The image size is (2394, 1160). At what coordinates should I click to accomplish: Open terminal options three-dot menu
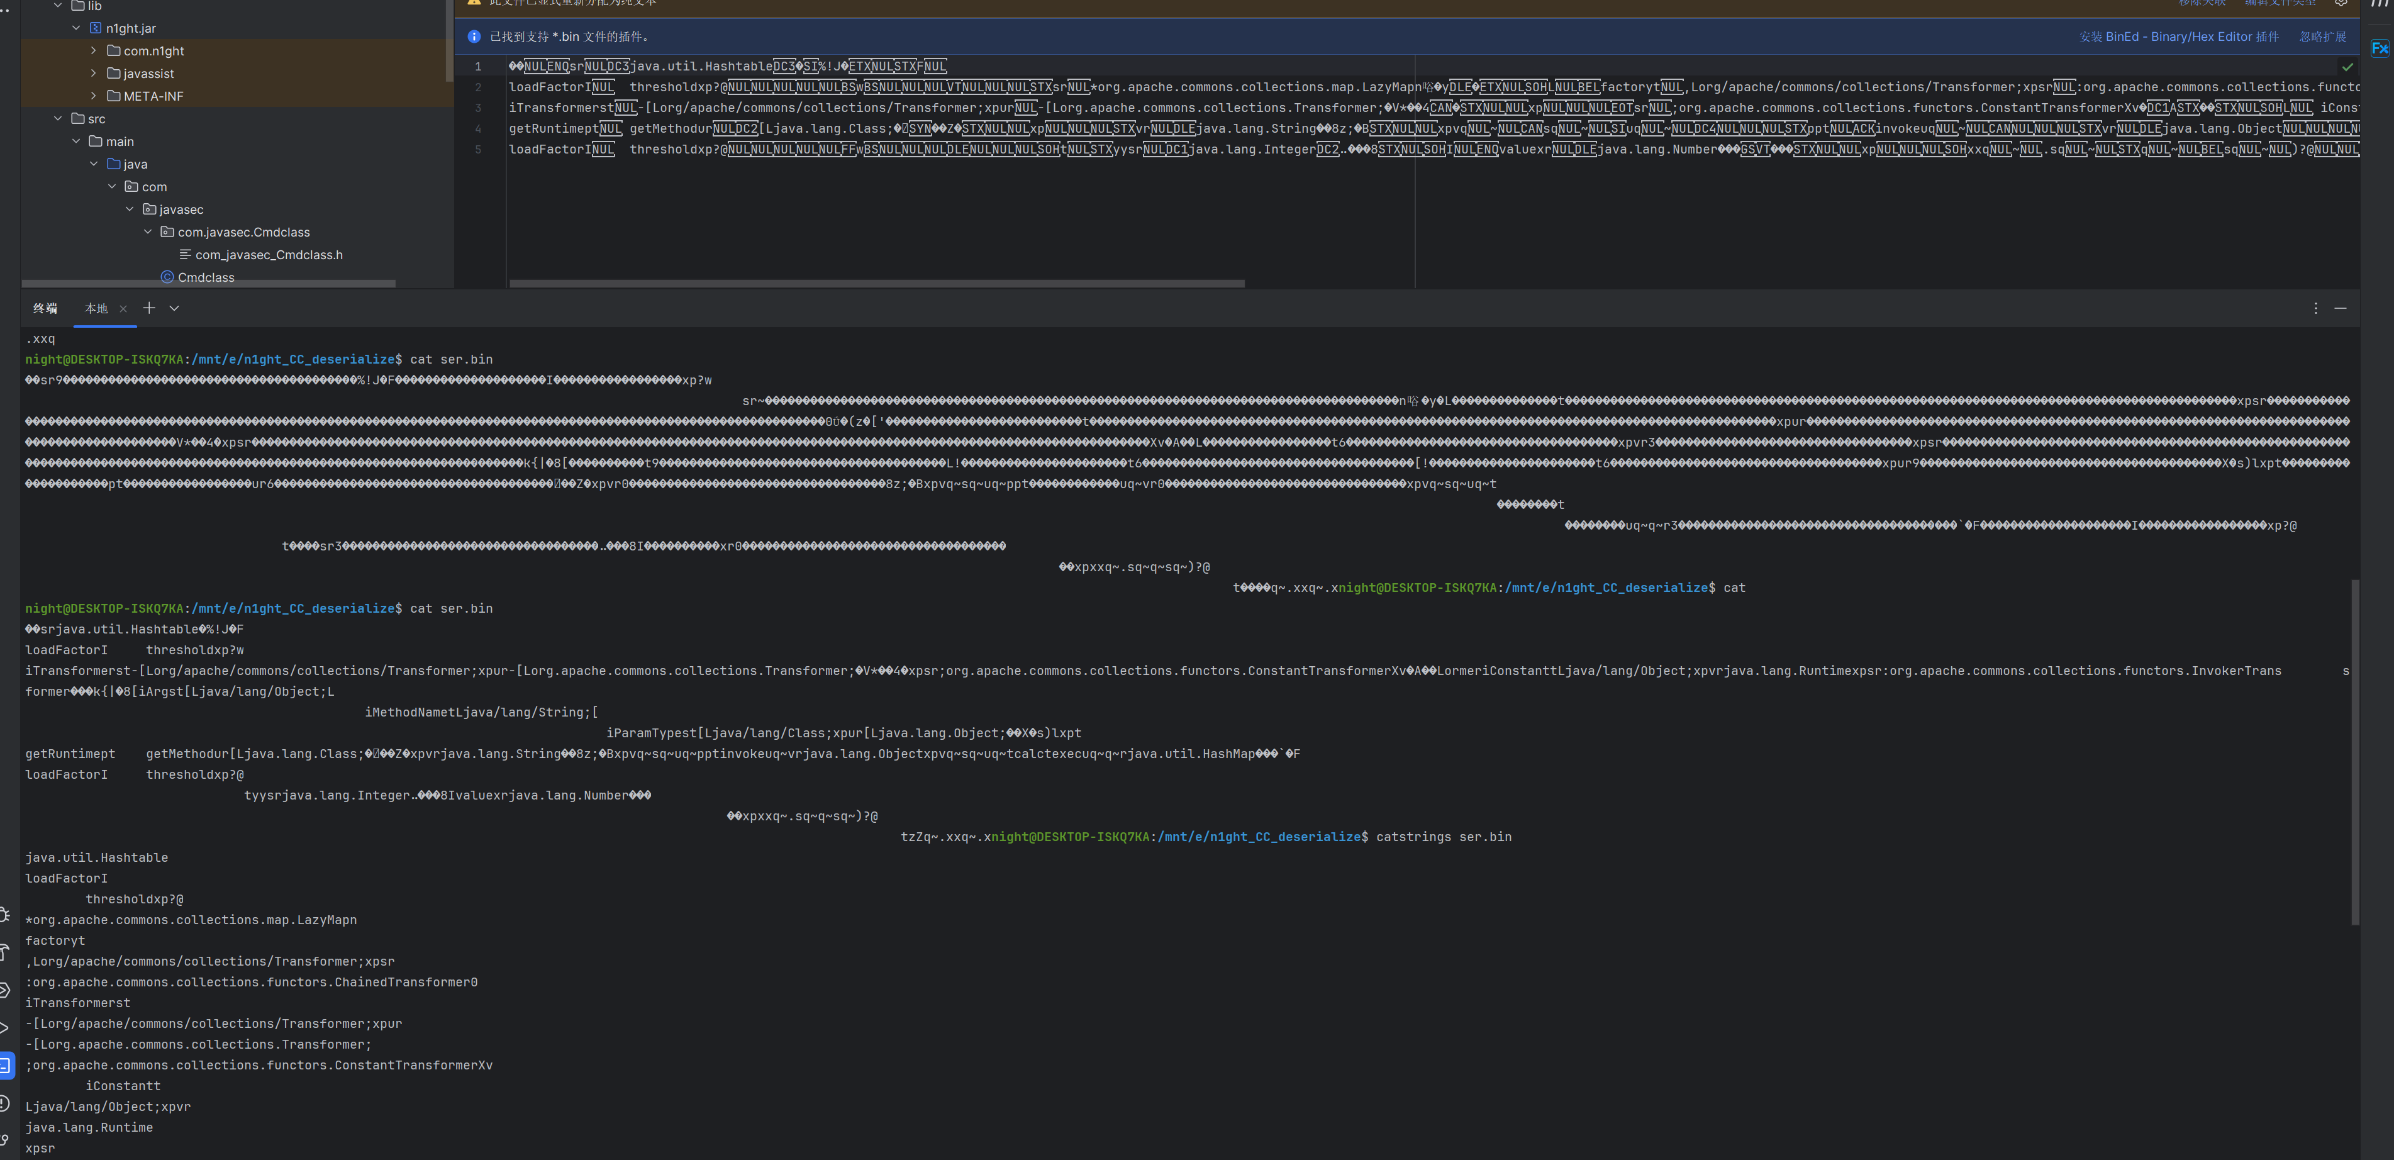(2315, 308)
